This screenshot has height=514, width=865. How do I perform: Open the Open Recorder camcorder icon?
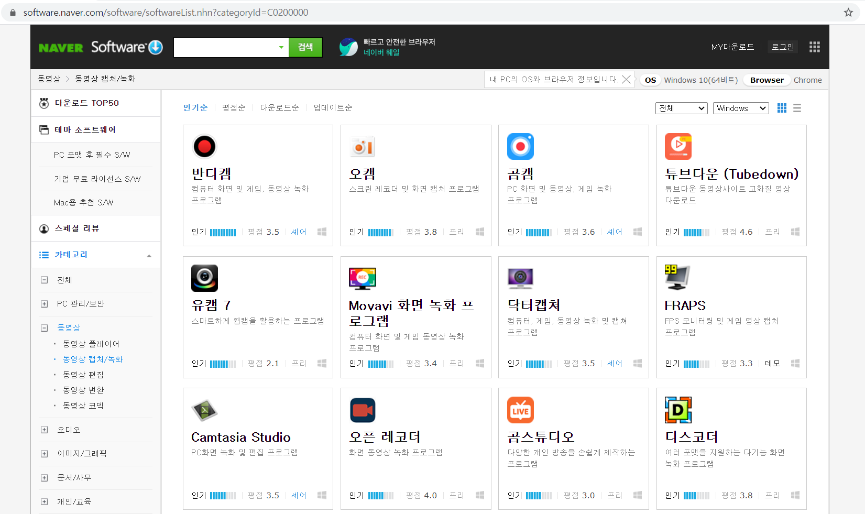[363, 410]
